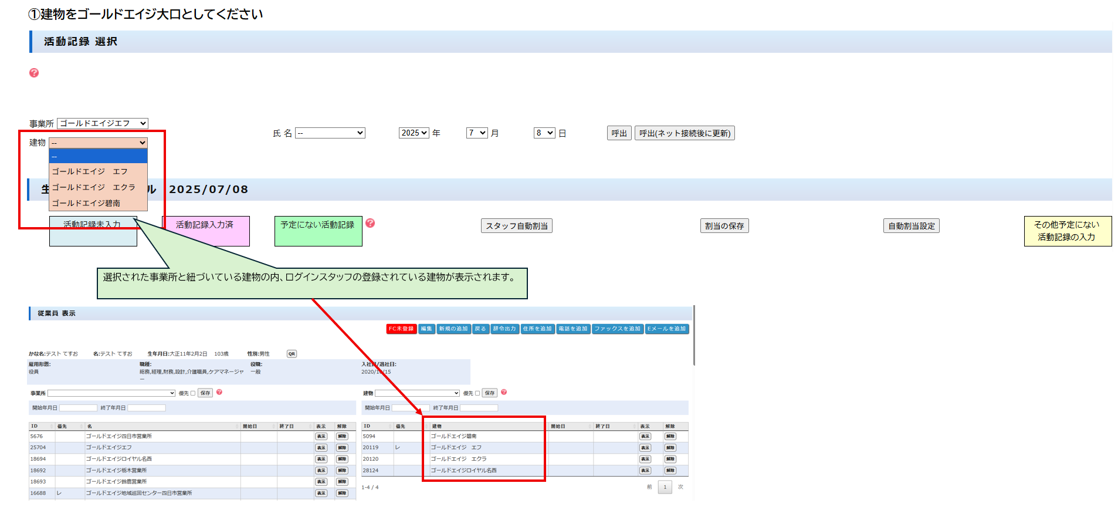This screenshot has height=510, width=1118.
Task: Click the pink 活動記録入力済 legend box
Action: [x=205, y=231]
